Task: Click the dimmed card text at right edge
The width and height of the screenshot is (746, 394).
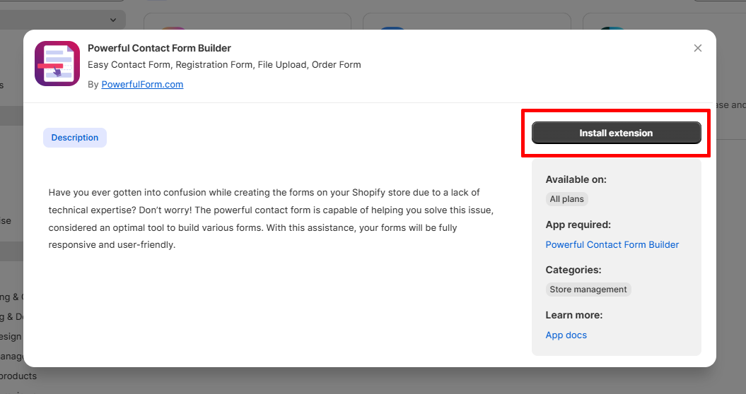Action: (730, 105)
